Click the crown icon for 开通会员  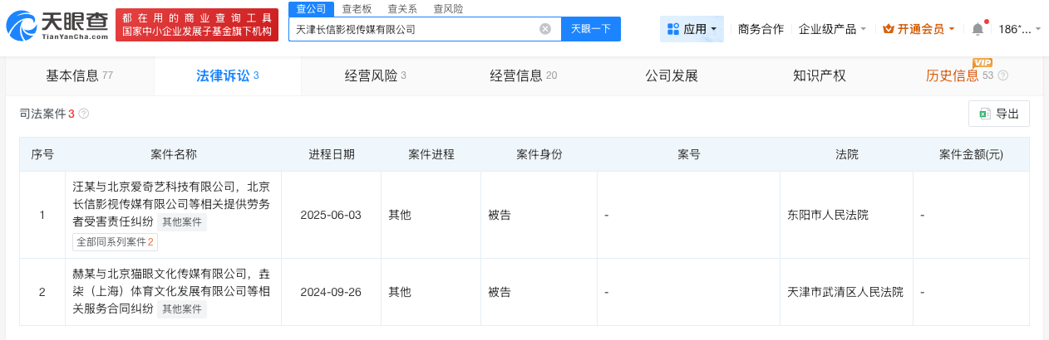click(x=889, y=29)
